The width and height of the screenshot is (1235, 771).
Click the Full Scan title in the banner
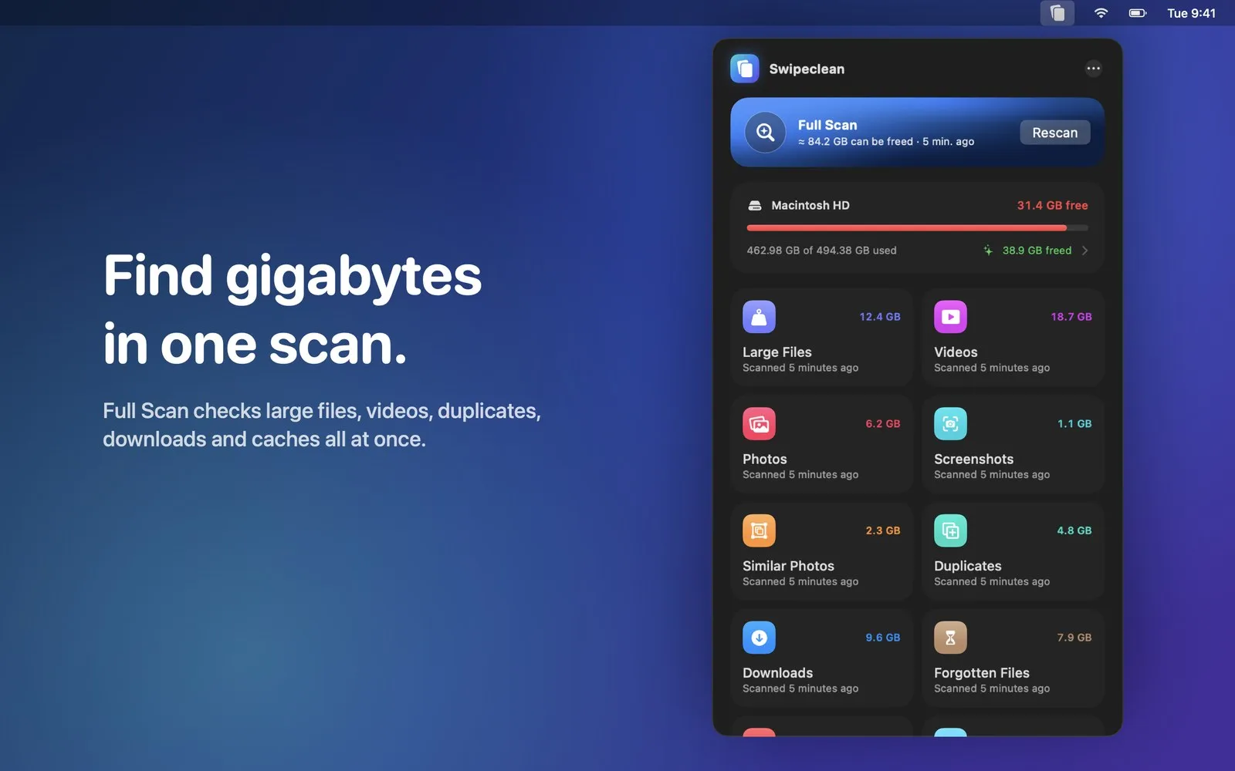(x=827, y=125)
